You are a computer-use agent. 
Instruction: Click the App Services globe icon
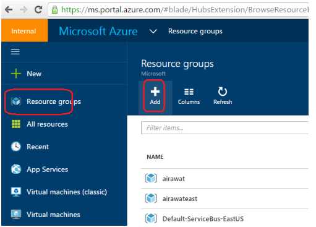coord(16,169)
